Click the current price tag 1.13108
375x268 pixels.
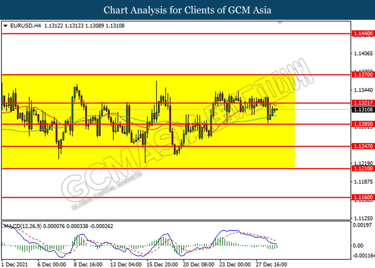[x=363, y=110]
